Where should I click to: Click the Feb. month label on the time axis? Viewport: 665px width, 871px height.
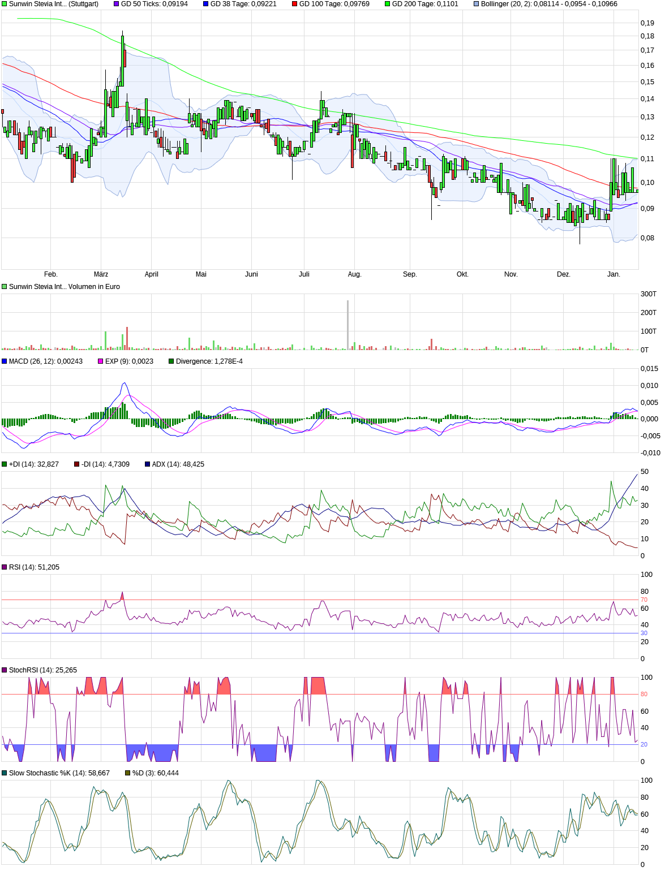51,274
